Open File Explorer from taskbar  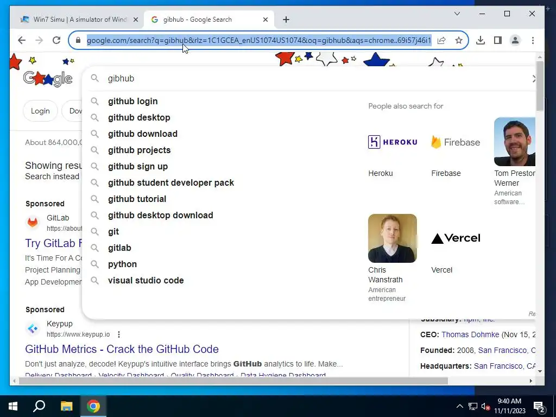click(x=66, y=406)
